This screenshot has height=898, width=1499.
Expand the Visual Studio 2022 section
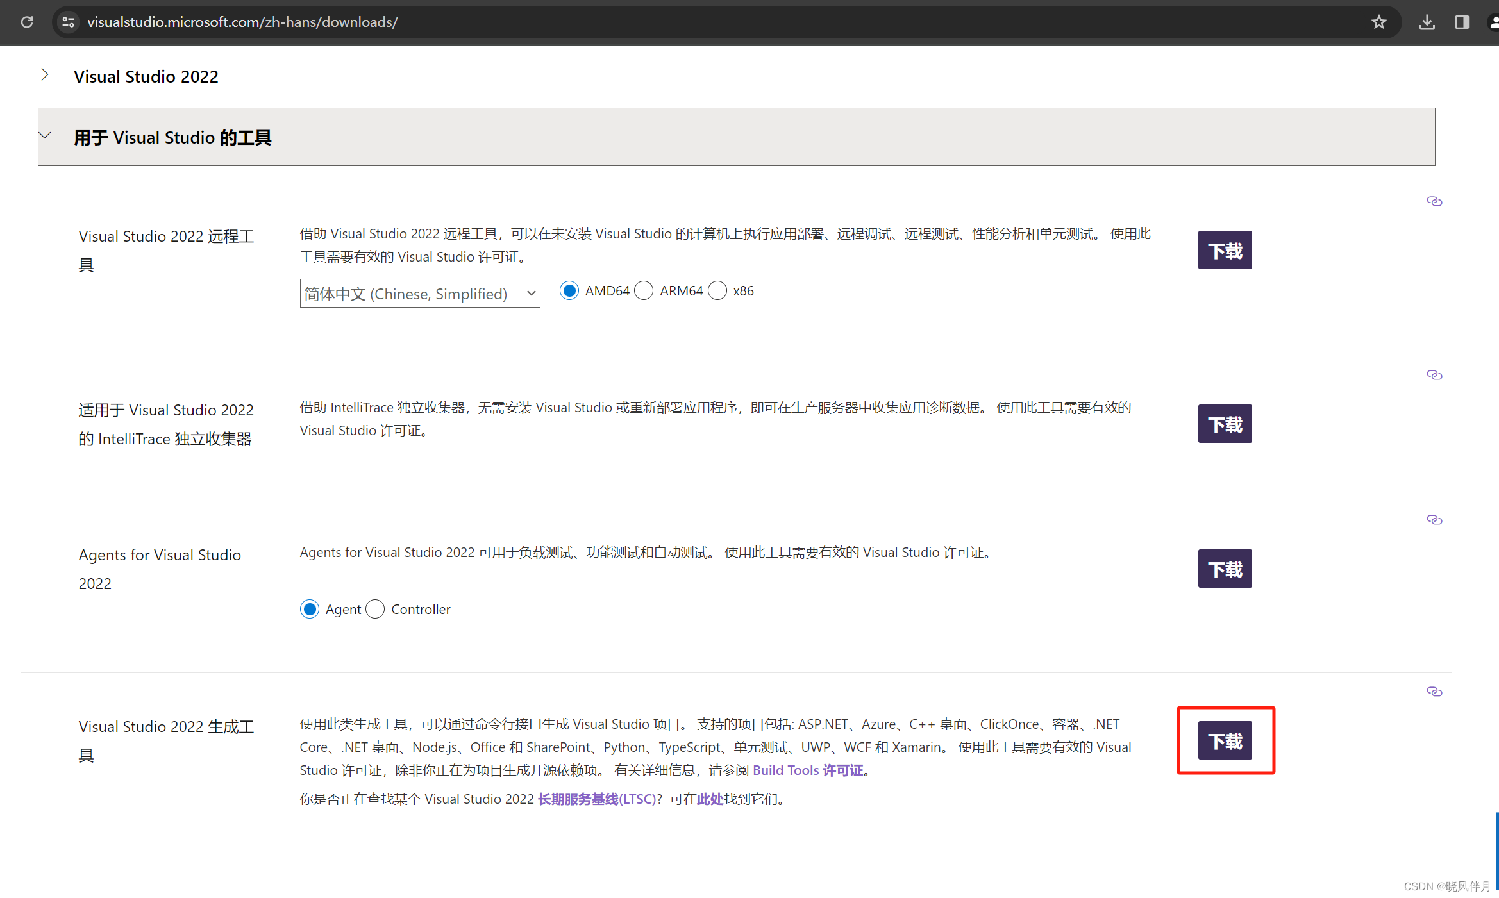(x=45, y=75)
